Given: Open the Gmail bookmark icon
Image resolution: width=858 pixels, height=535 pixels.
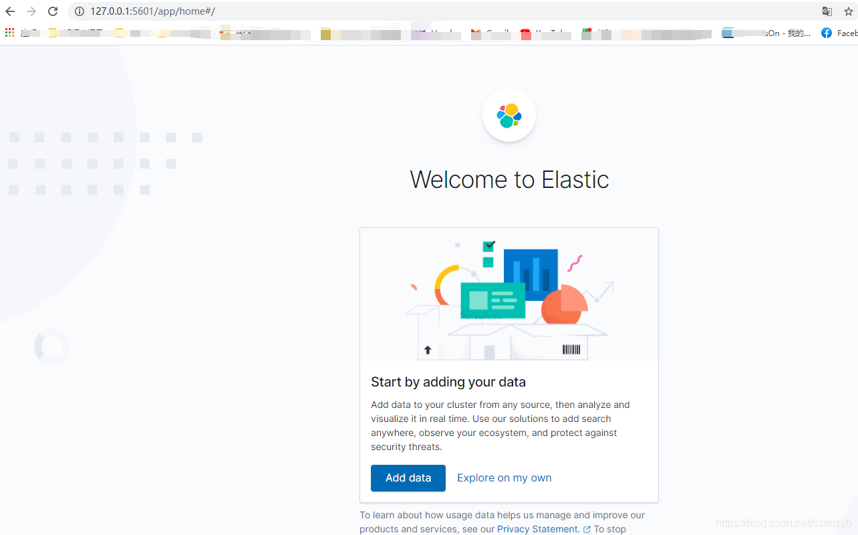Looking at the screenshot, I should tap(476, 33).
